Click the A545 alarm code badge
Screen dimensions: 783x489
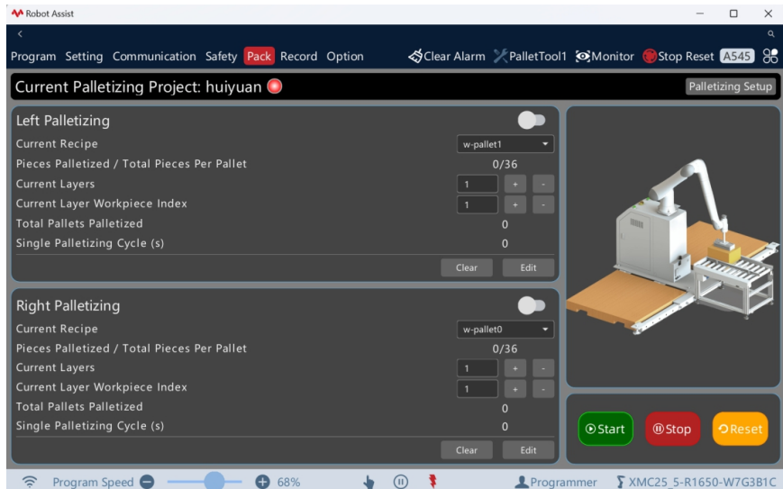737,57
